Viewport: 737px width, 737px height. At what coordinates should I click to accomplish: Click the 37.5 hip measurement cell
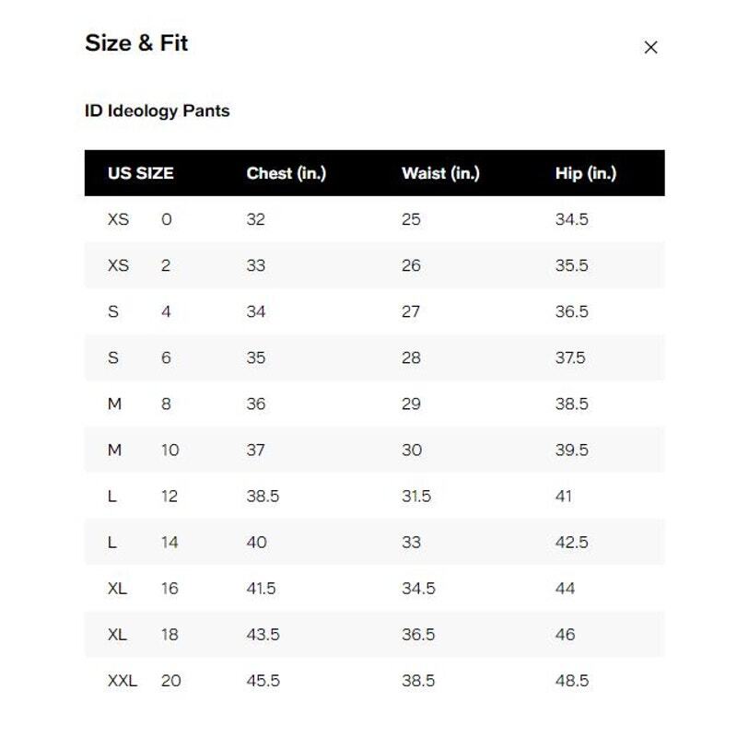point(570,358)
